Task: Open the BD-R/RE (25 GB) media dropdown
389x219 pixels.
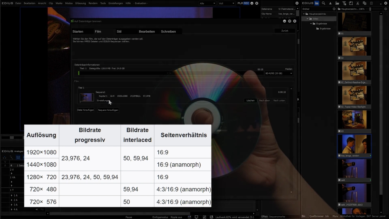Action: pyautogui.click(x=279, y=73)
